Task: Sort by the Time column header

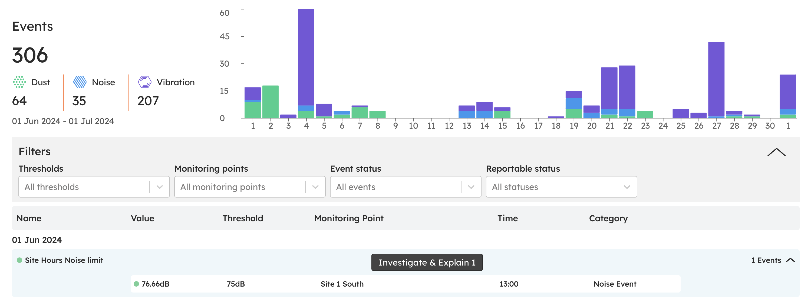Action: [507, 218]
